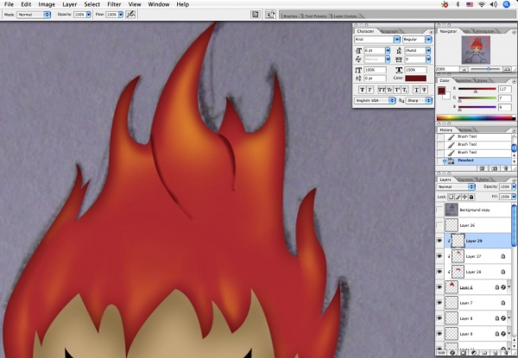Click Lock all padlock icon in Layers
The height and width of the screenshot is (358, 518).
coord(471,197)
